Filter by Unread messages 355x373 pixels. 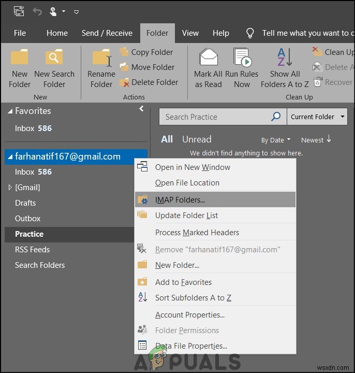[197, 139]
